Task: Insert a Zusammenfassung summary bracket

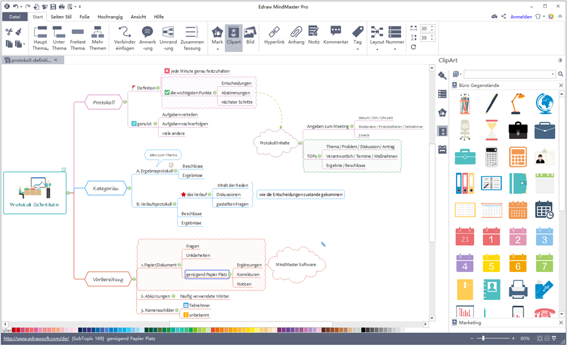Action: pyautogui.click(x=192, y=38)
